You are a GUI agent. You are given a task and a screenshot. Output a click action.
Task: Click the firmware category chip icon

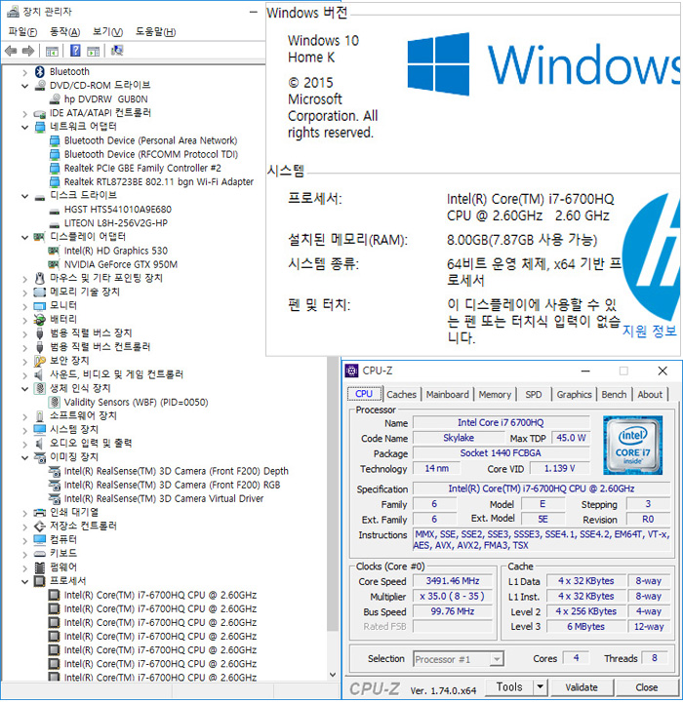click(x=39, y=567)
